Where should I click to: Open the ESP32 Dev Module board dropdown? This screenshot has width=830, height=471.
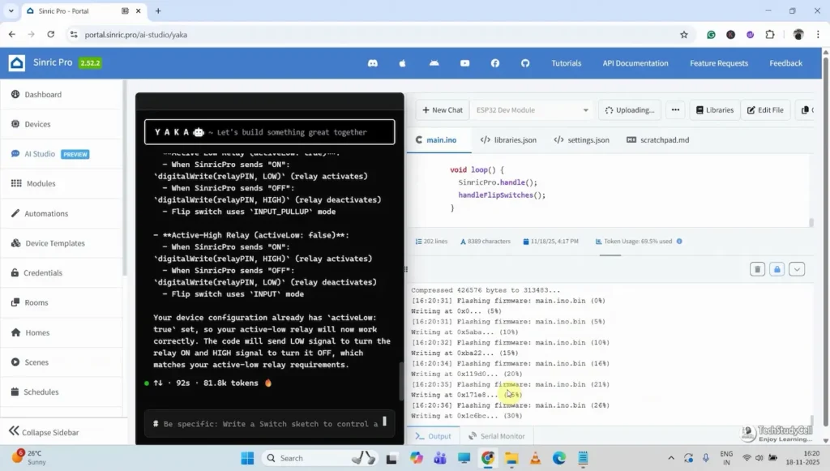point(533,110)
